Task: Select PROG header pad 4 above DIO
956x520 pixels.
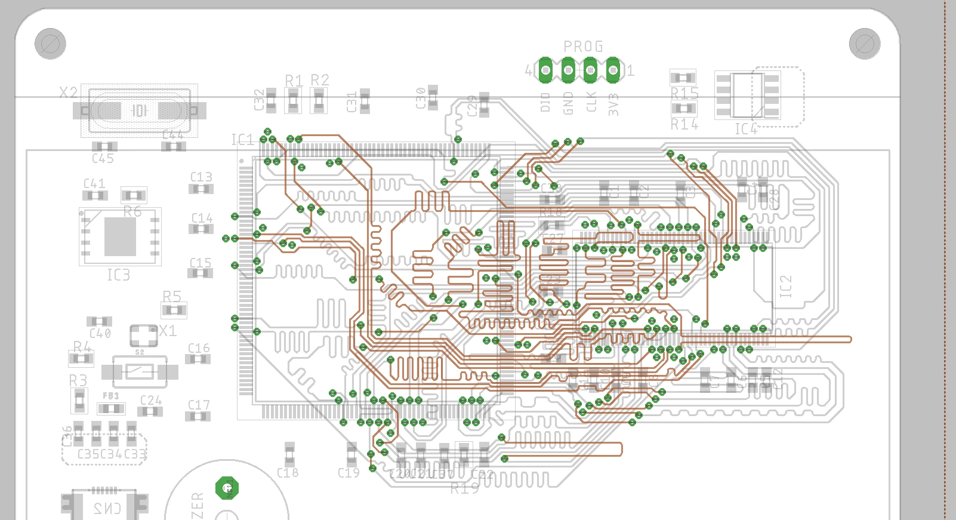Action: (545, 70)
